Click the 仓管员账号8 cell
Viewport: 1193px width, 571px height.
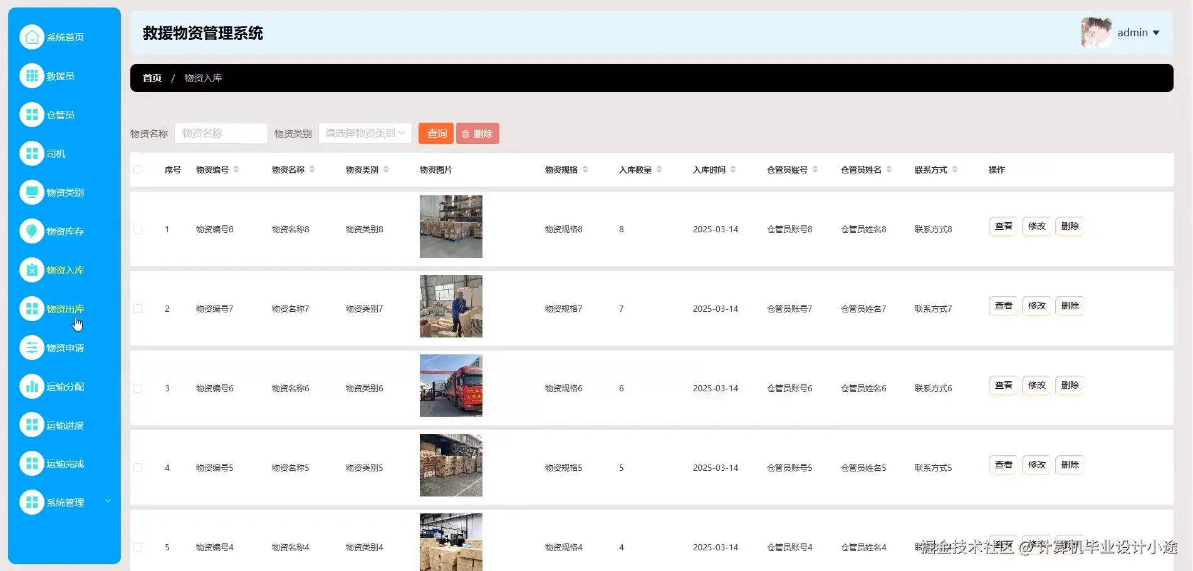[789, 229]
